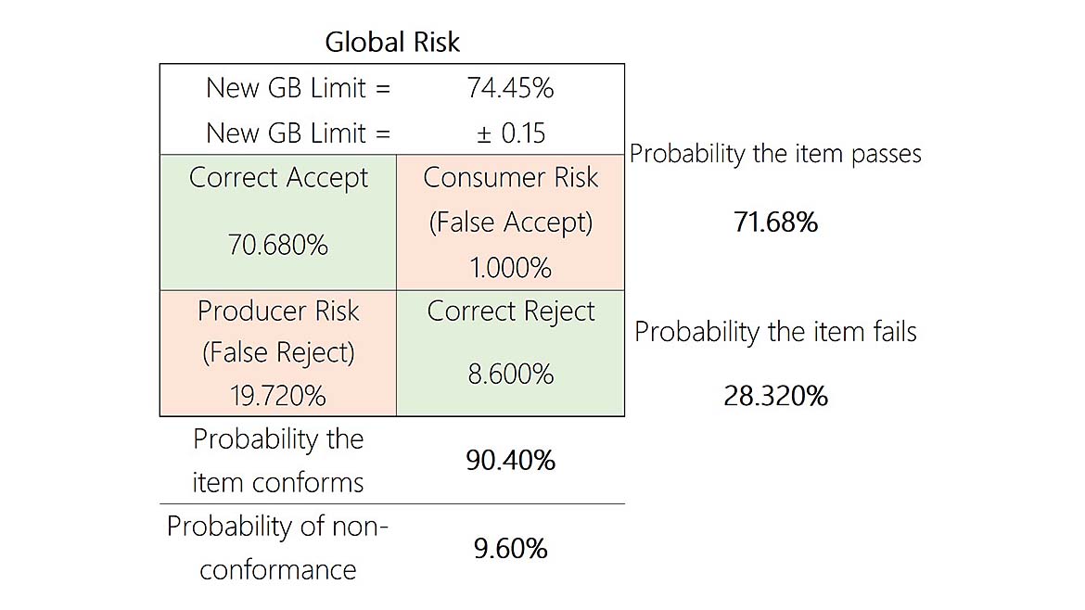
Task: Click the Consumer Risk (False Accept) label
Action: click(x=510, y=199)
